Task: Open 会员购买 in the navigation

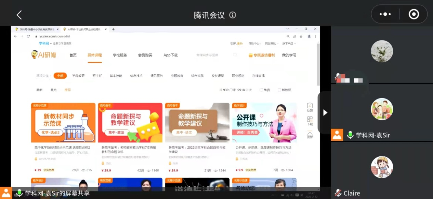Action: pyautogui.click(x=145, y=55)
